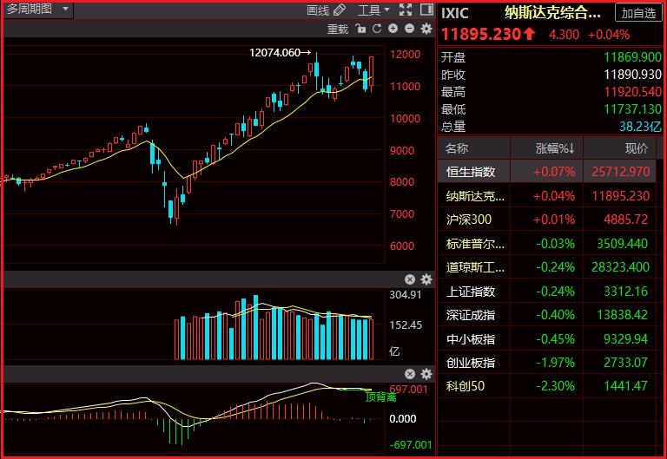667x459 pixels.
Task: Open volume panel settings gear
Action: point(426,279)
